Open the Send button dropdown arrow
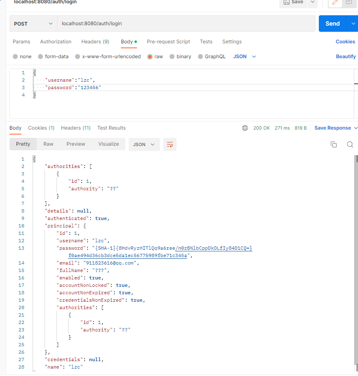Screen dimensions: 358x376 tap(353, 24)
